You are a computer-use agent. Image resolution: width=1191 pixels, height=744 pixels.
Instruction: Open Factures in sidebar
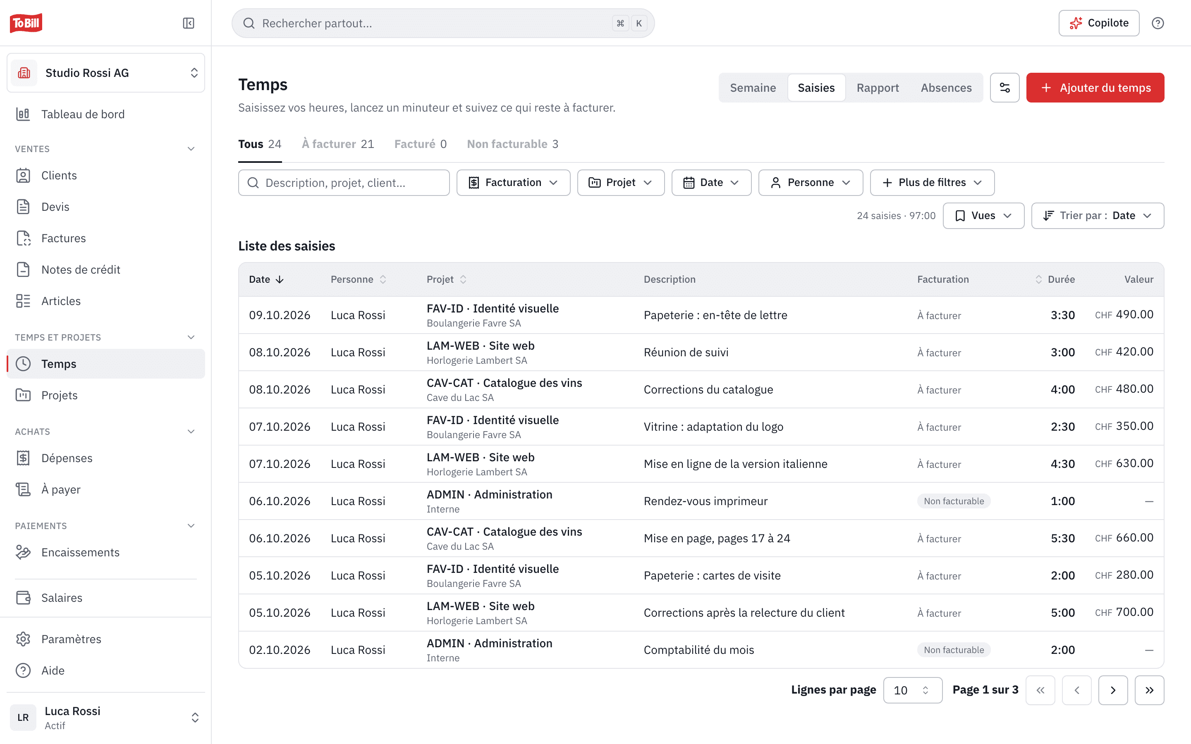pos(106,238)
